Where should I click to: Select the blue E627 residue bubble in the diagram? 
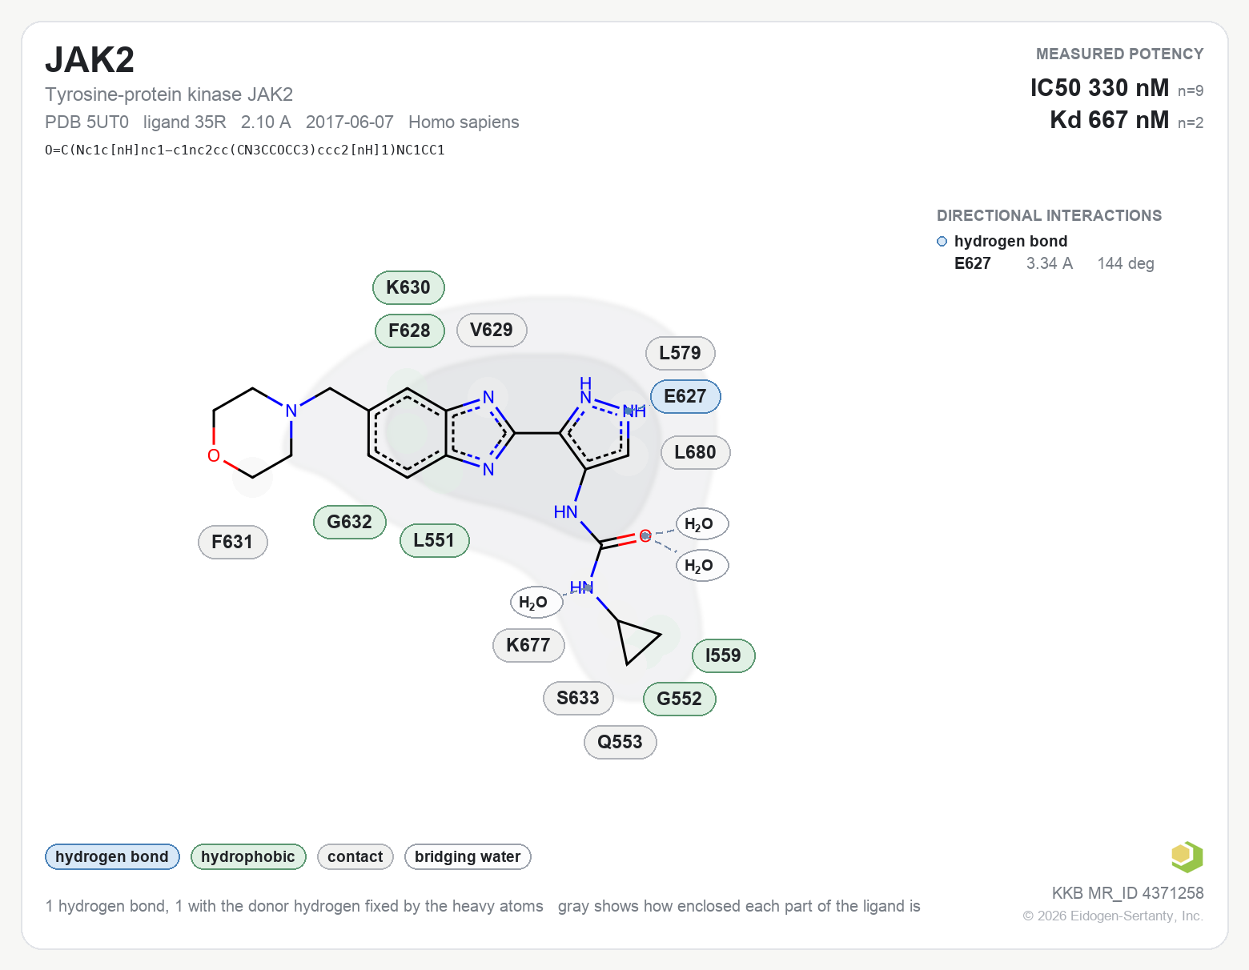point(685,396)
